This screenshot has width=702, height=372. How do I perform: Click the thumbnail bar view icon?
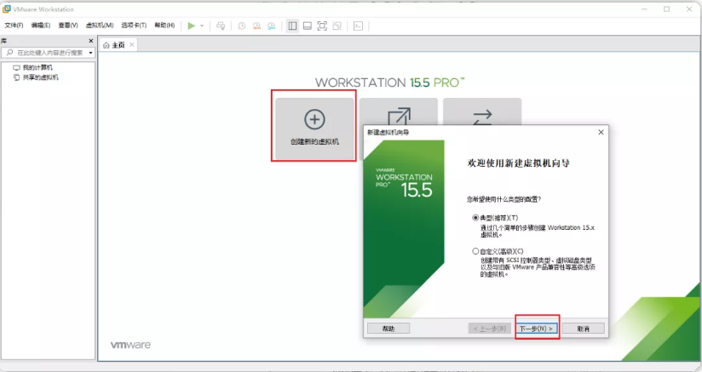click(307, 26)
